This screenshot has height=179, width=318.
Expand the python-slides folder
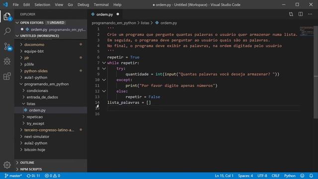(21, 71)
